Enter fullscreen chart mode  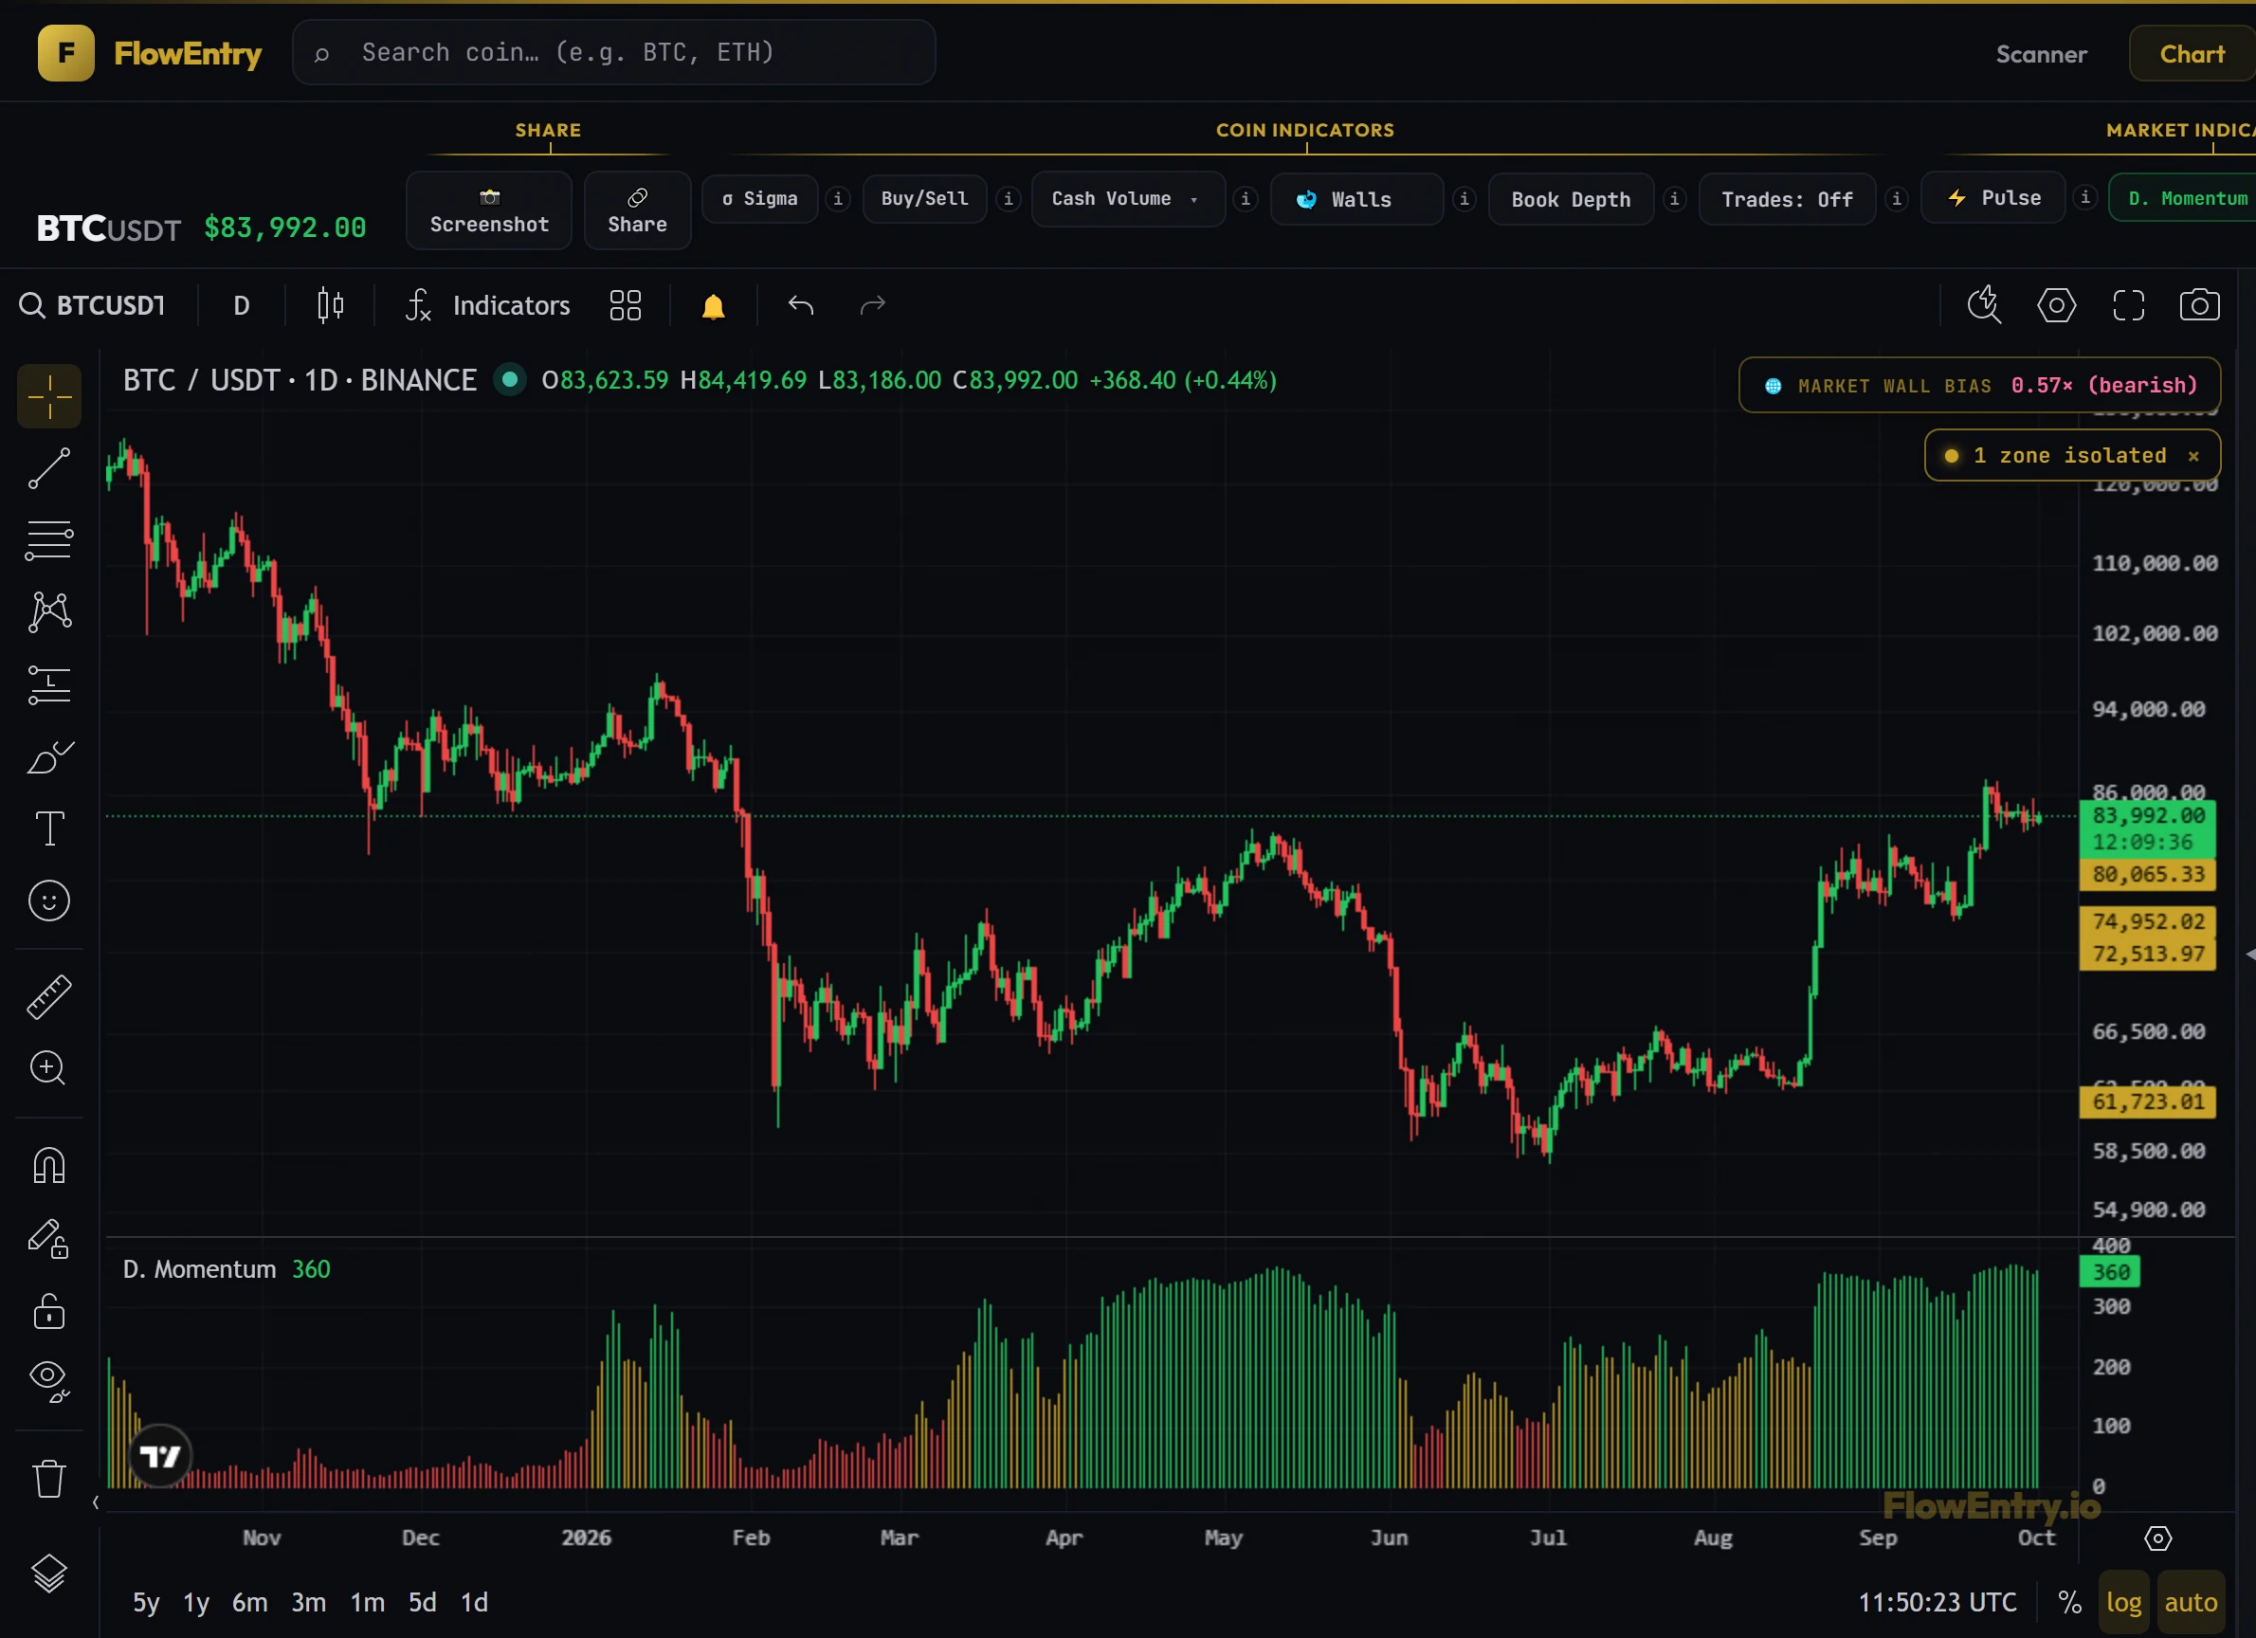[2129, 305]
